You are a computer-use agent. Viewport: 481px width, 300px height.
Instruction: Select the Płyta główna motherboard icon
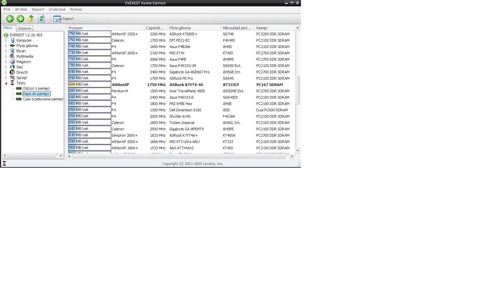12,46
